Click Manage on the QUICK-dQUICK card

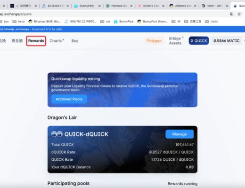click(x=180, y=134)
